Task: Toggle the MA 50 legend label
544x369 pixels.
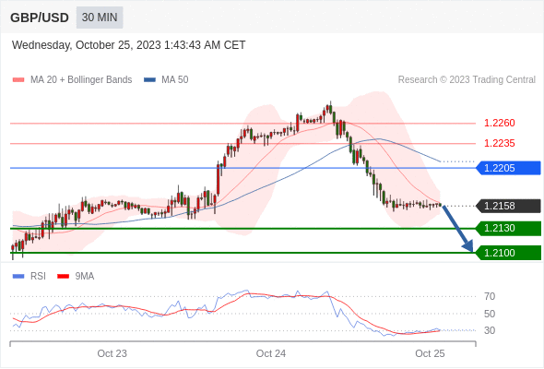Action: coord(175,80)
